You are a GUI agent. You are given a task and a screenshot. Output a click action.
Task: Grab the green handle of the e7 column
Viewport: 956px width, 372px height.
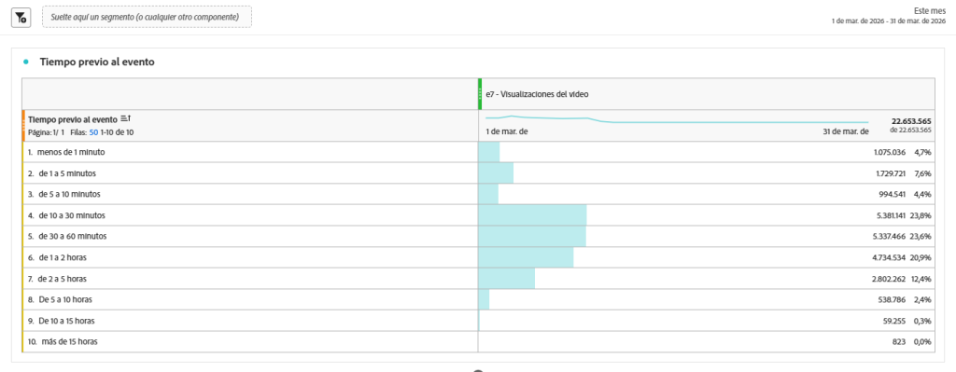(480, 94)
